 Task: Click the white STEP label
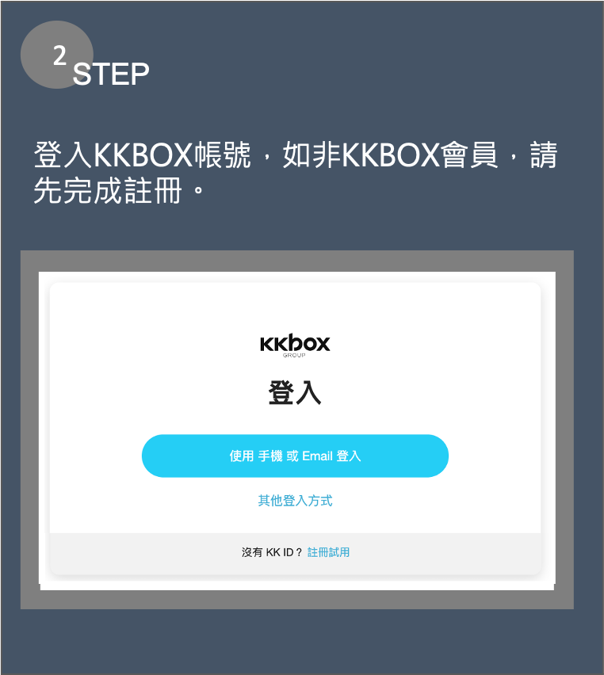(111, 74)
